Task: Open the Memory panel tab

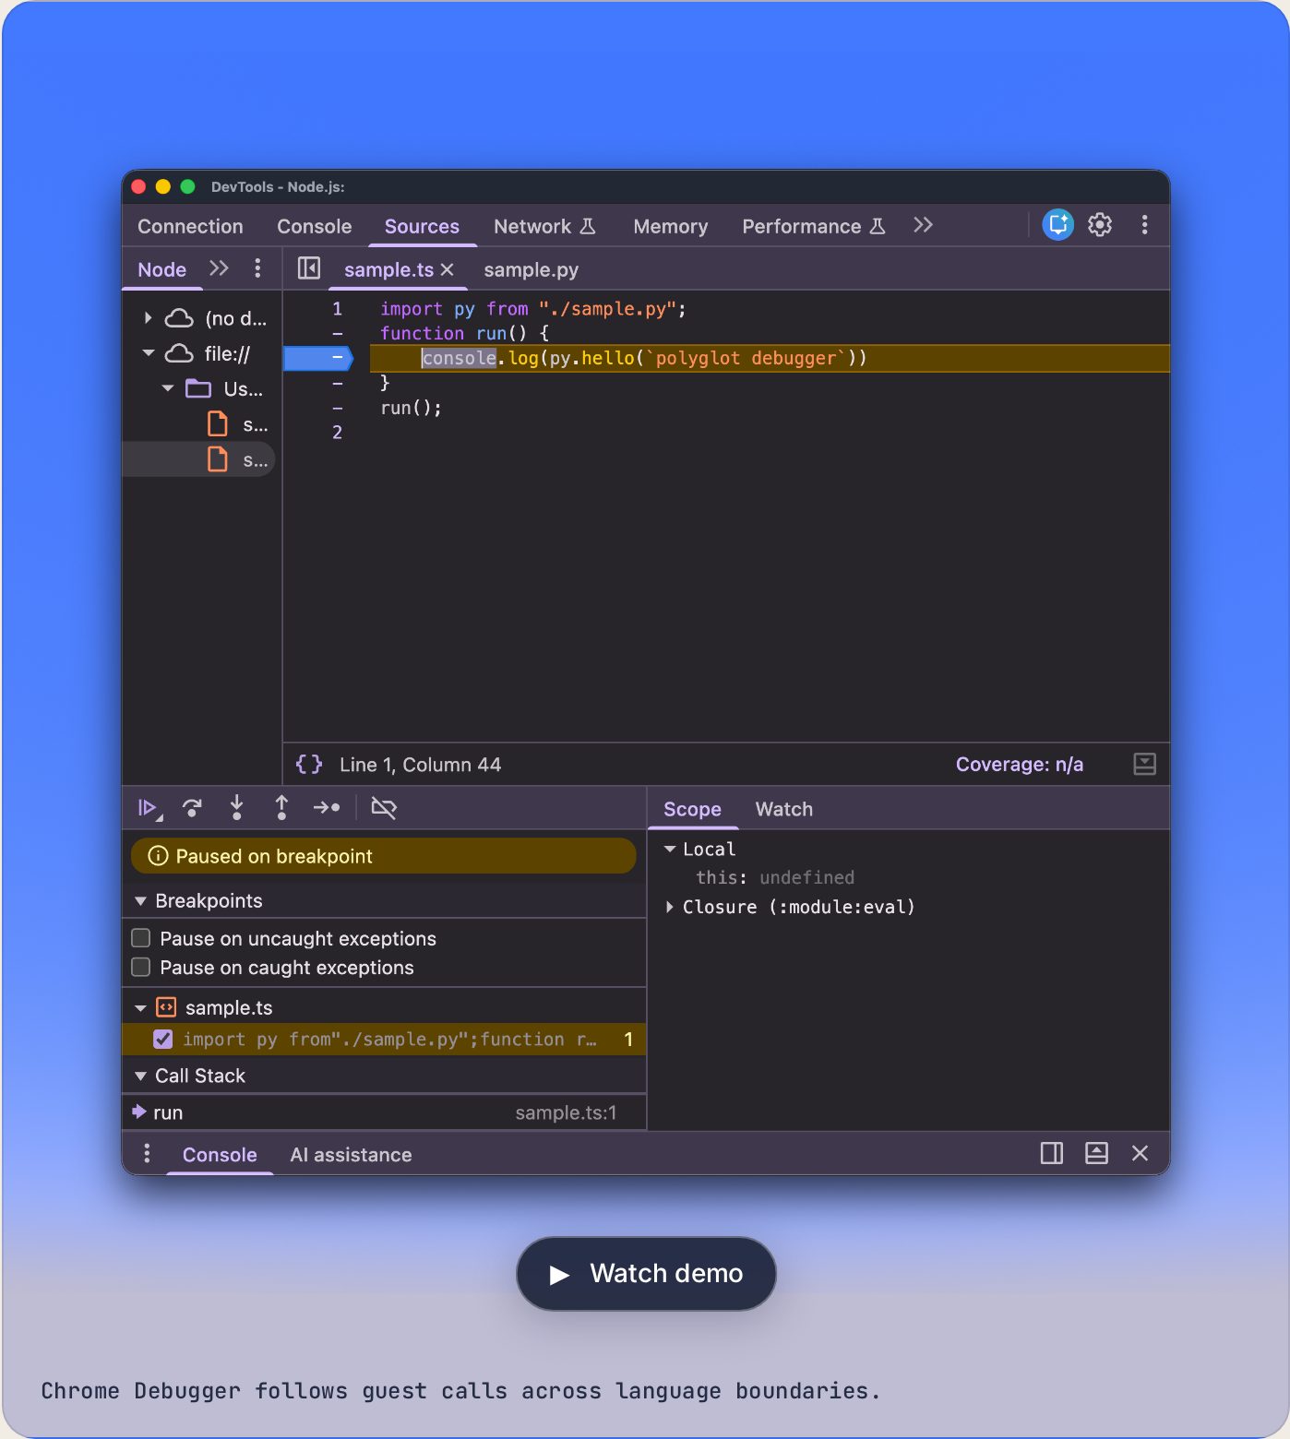Action: [x=671, y=226]
